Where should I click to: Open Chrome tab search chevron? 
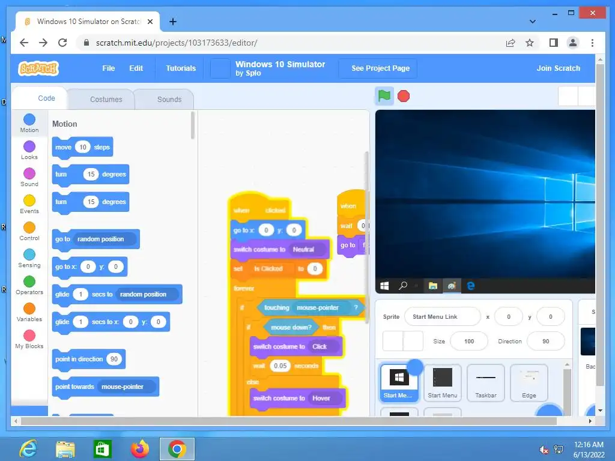coord(532,22)
